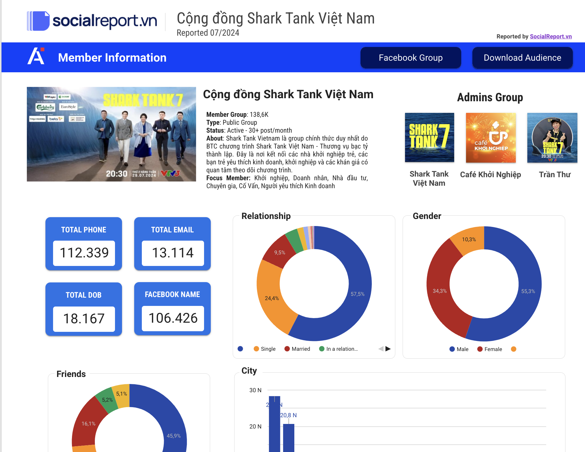Click the Trần Thư admin name
Viewport: 585px width, 452px height.
tap(554, 174)
